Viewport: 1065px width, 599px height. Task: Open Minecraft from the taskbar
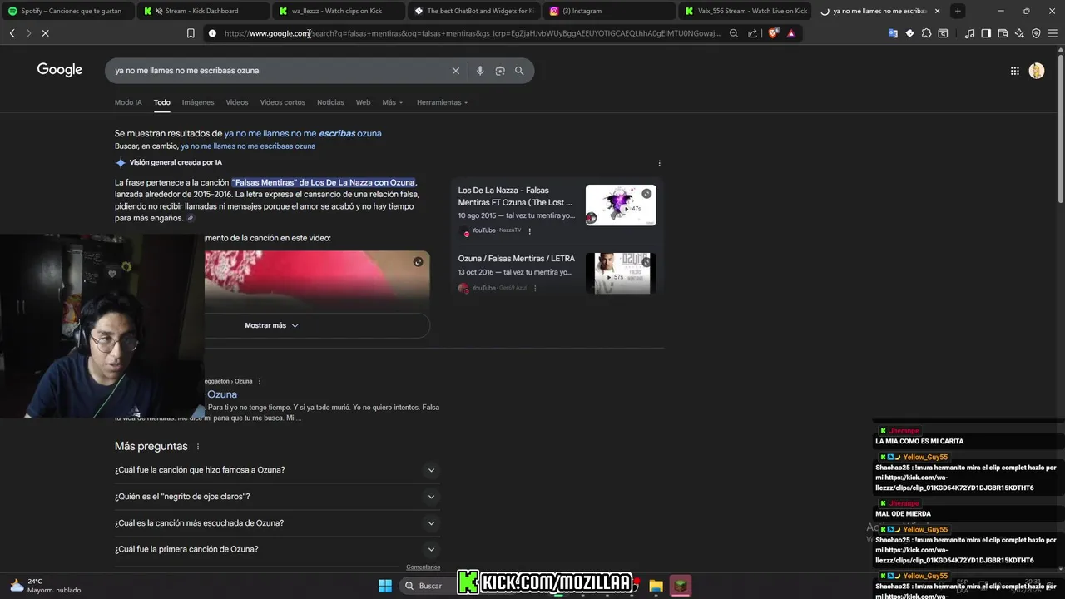tap(681, 586)
